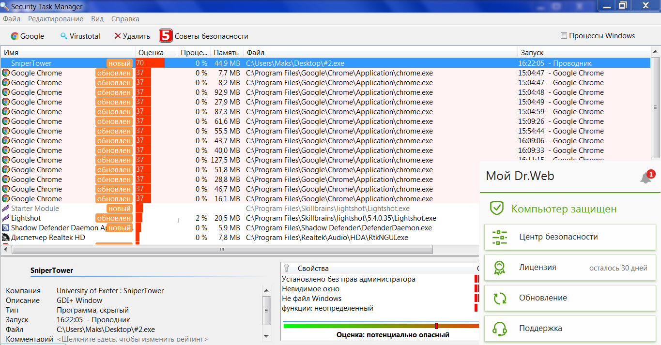Click the Shadow Defender Daemon icon
661x345 pixels.
pos(6,228)
